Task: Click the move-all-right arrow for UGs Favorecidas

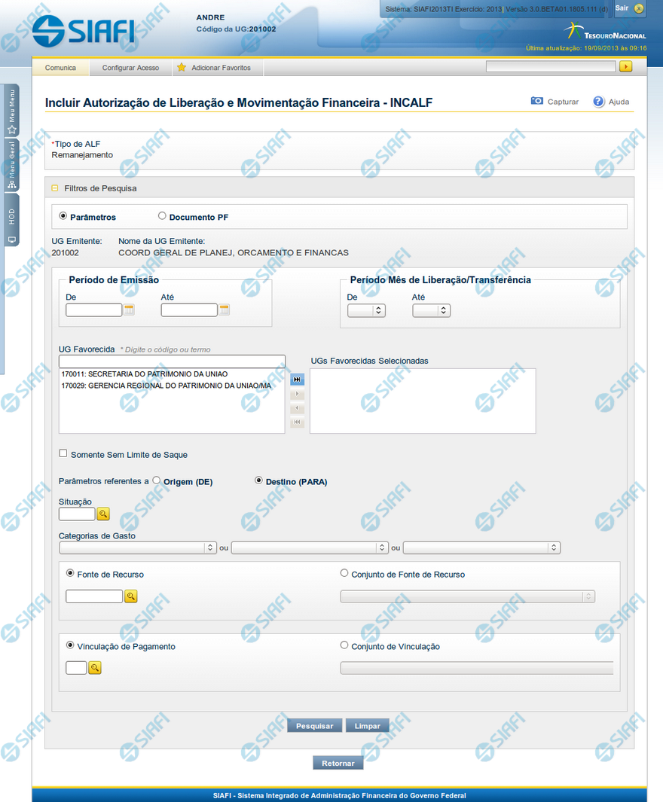Action: 298,380
